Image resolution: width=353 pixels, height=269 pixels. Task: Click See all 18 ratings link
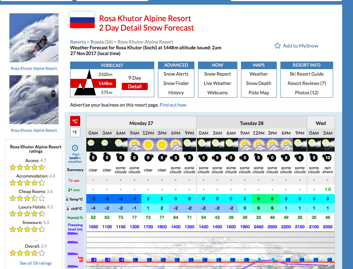click(x=35, y=263)
